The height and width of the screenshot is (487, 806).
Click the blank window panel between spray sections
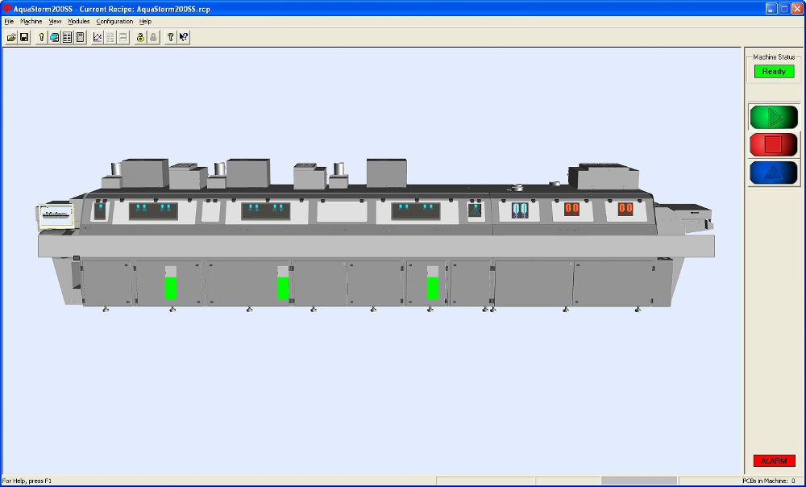pos(342,211)
